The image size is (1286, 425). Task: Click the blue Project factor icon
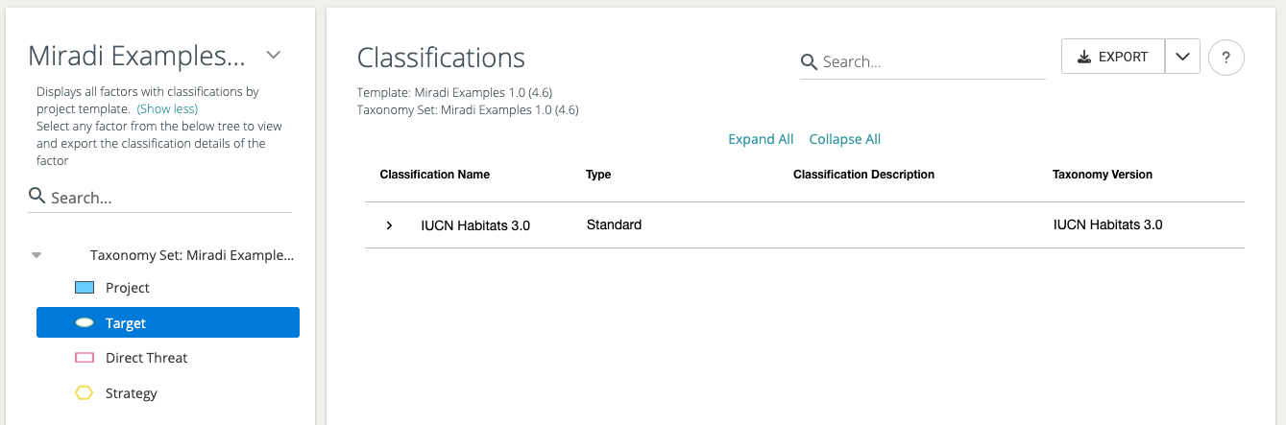(x=85, y=288)
